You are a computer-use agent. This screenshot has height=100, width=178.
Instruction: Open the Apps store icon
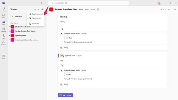[x=4, y=57]
